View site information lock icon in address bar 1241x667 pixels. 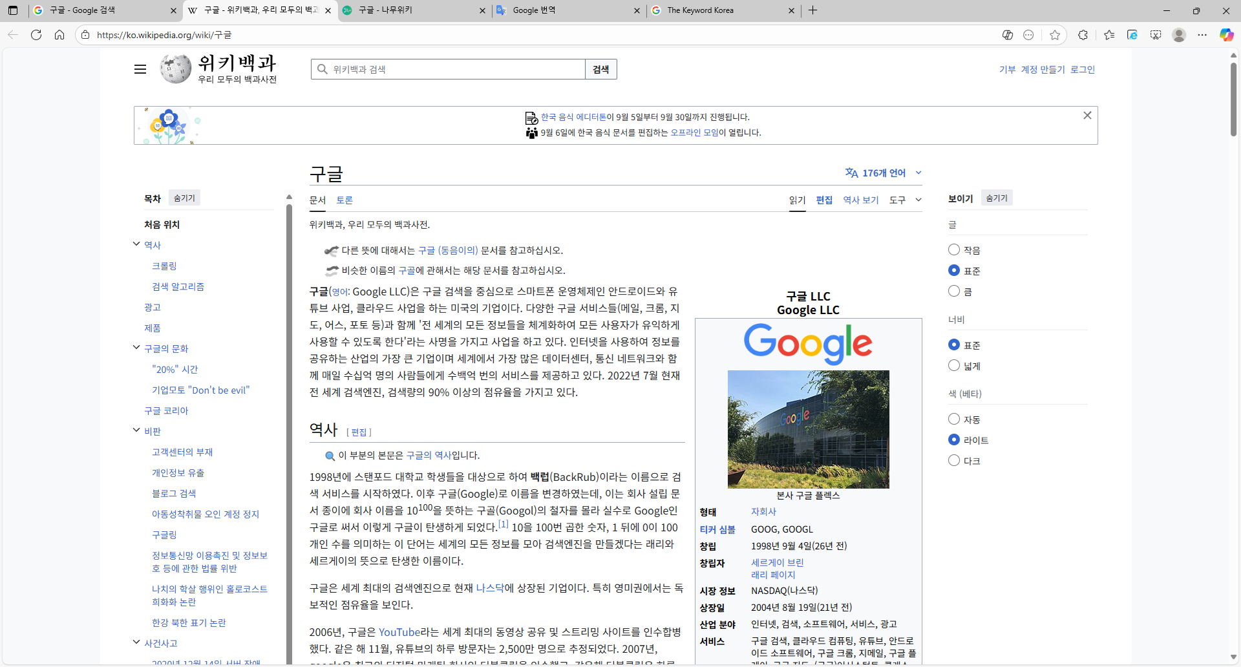pos(85,35)
